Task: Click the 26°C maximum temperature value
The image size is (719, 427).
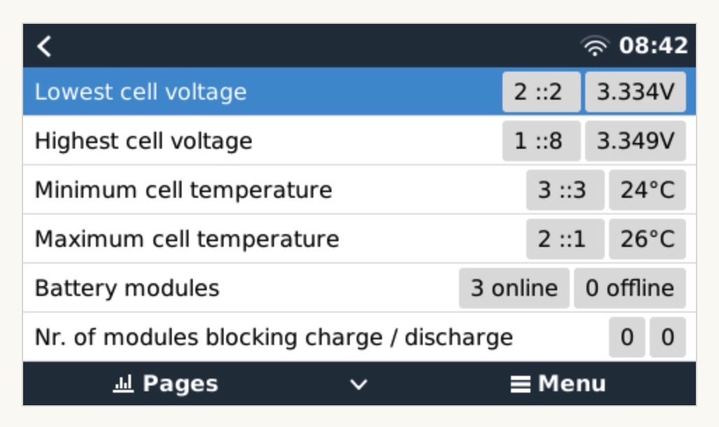Action: click(x=647, y=239)
